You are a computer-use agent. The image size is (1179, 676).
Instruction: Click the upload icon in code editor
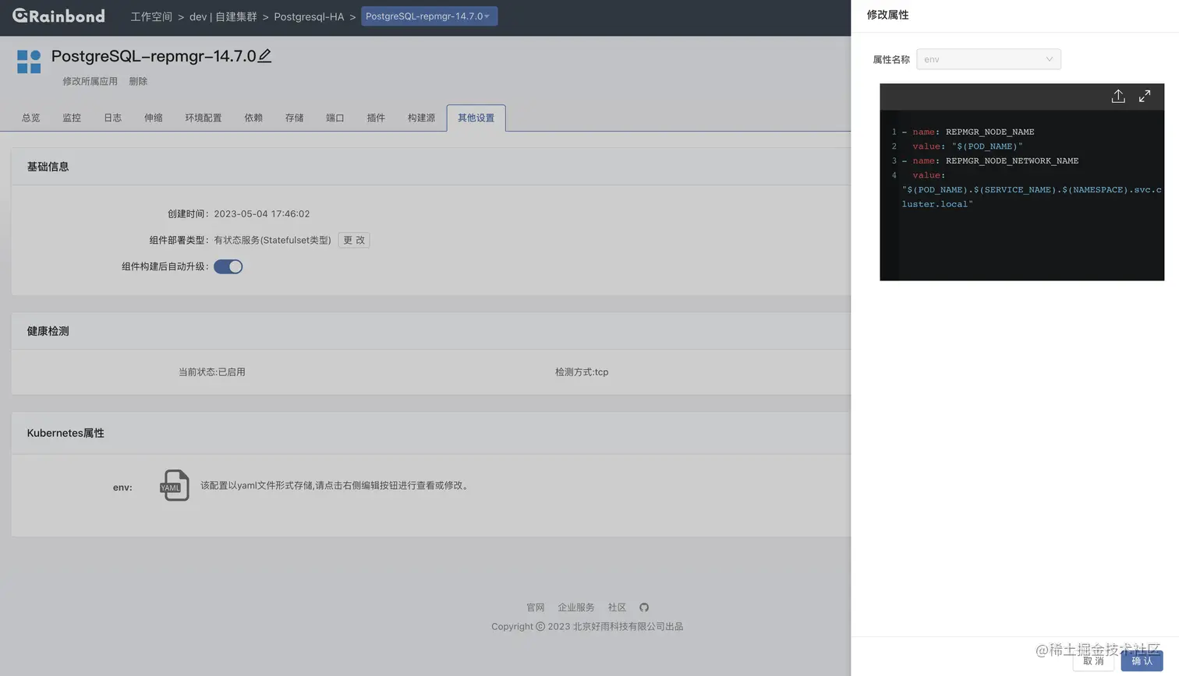(1118, 96)
